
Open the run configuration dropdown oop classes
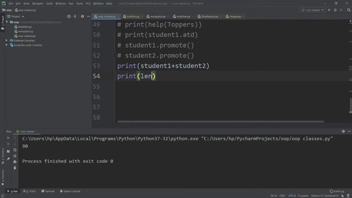pyautogui.click(x=312, y=10)
